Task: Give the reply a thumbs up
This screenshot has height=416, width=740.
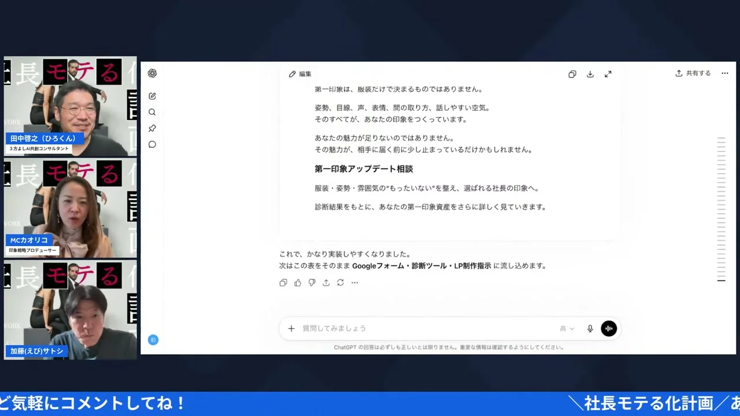Action: point(298,283)
